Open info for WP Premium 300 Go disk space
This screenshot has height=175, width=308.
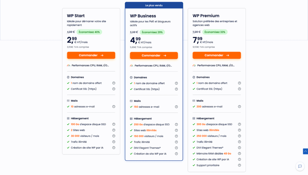coord(239,124)
